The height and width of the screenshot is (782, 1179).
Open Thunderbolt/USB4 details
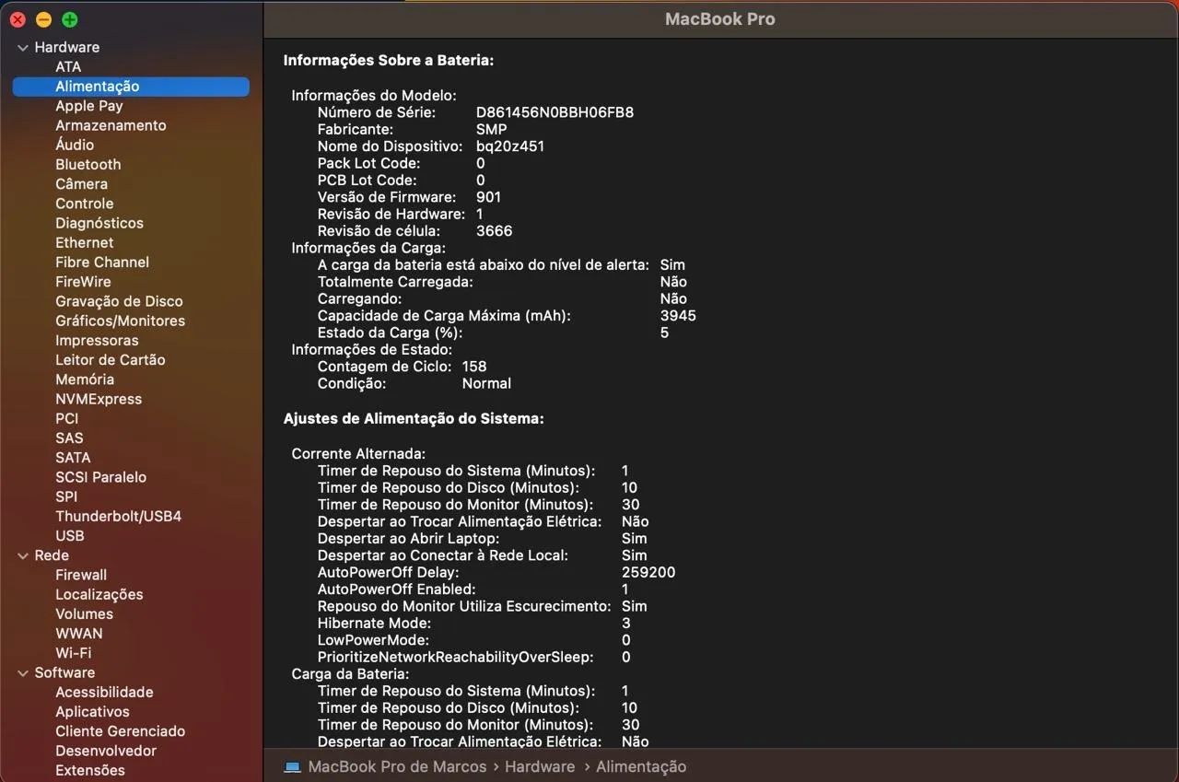click(118, 517)
